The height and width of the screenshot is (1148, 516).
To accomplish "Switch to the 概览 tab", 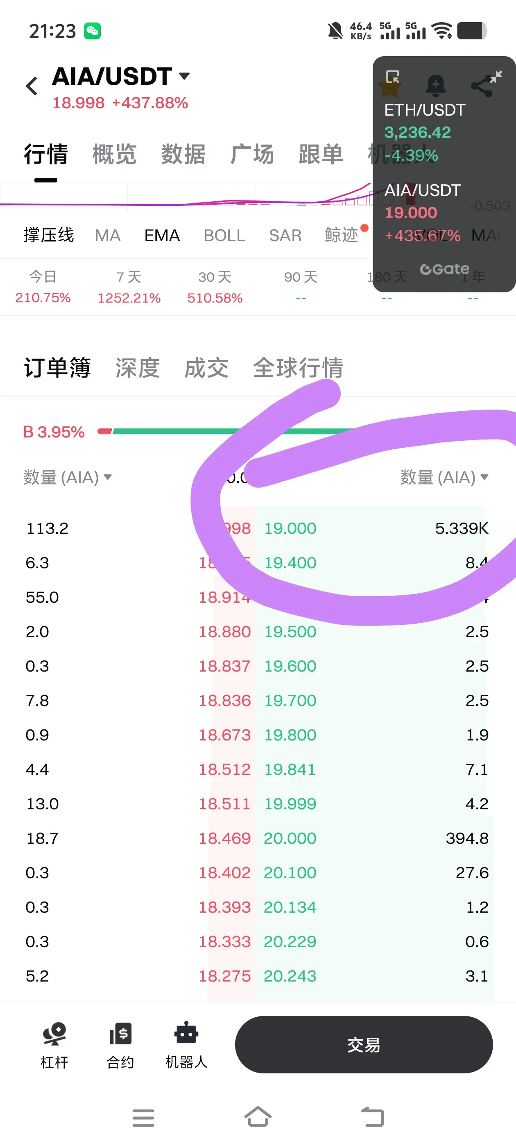I will (114, 154).
